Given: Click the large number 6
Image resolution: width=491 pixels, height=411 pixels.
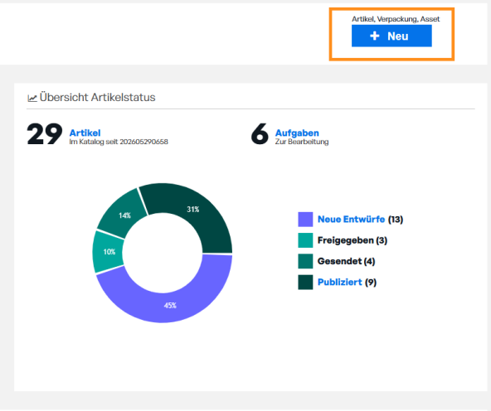Looking at the screenshot, I should [x=260, y=134].
